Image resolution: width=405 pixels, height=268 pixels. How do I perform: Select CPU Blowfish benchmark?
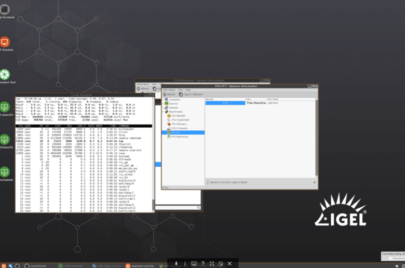(x=177, y=116)
